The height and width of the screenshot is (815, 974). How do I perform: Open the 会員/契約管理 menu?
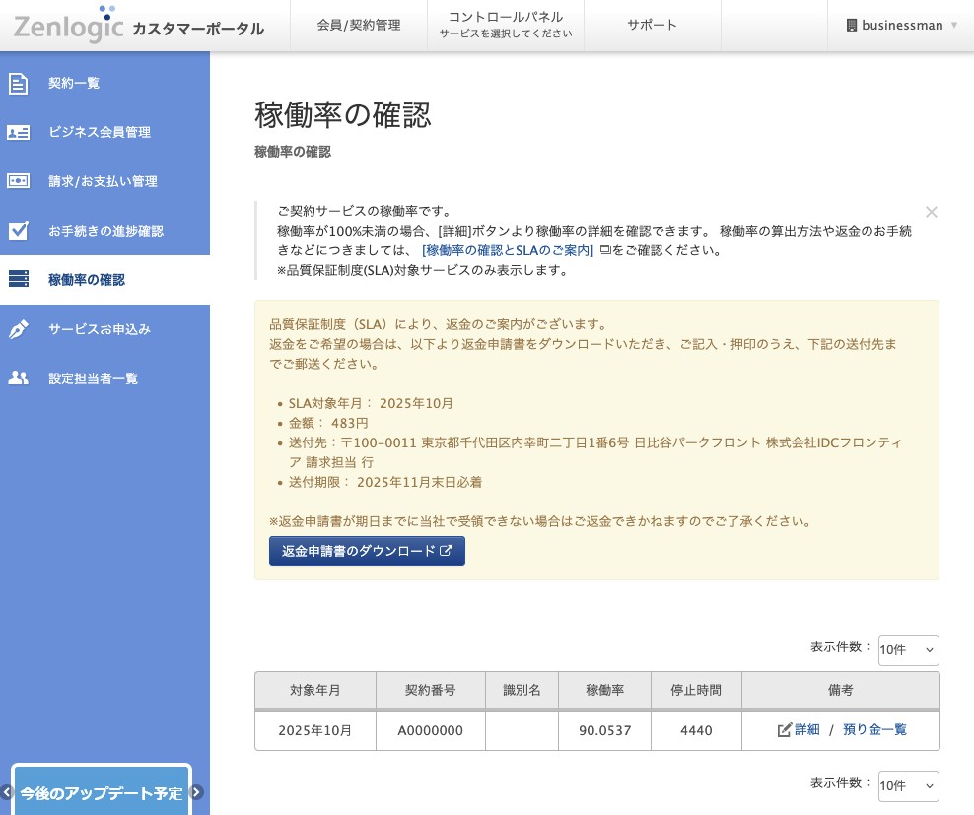(359, 25)
